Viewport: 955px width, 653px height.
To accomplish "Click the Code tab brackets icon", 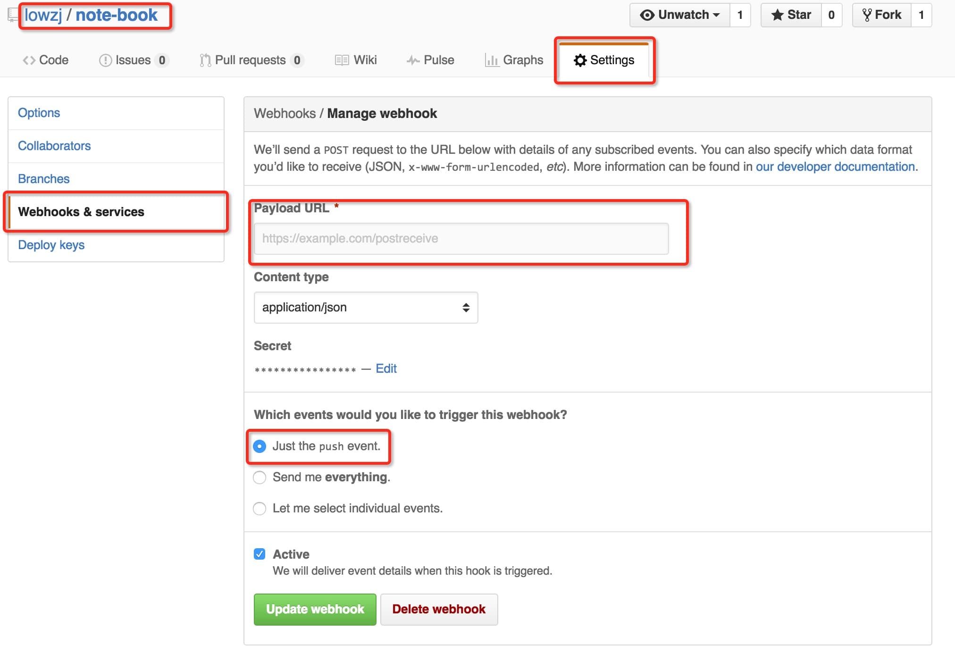I will [29, 60].
